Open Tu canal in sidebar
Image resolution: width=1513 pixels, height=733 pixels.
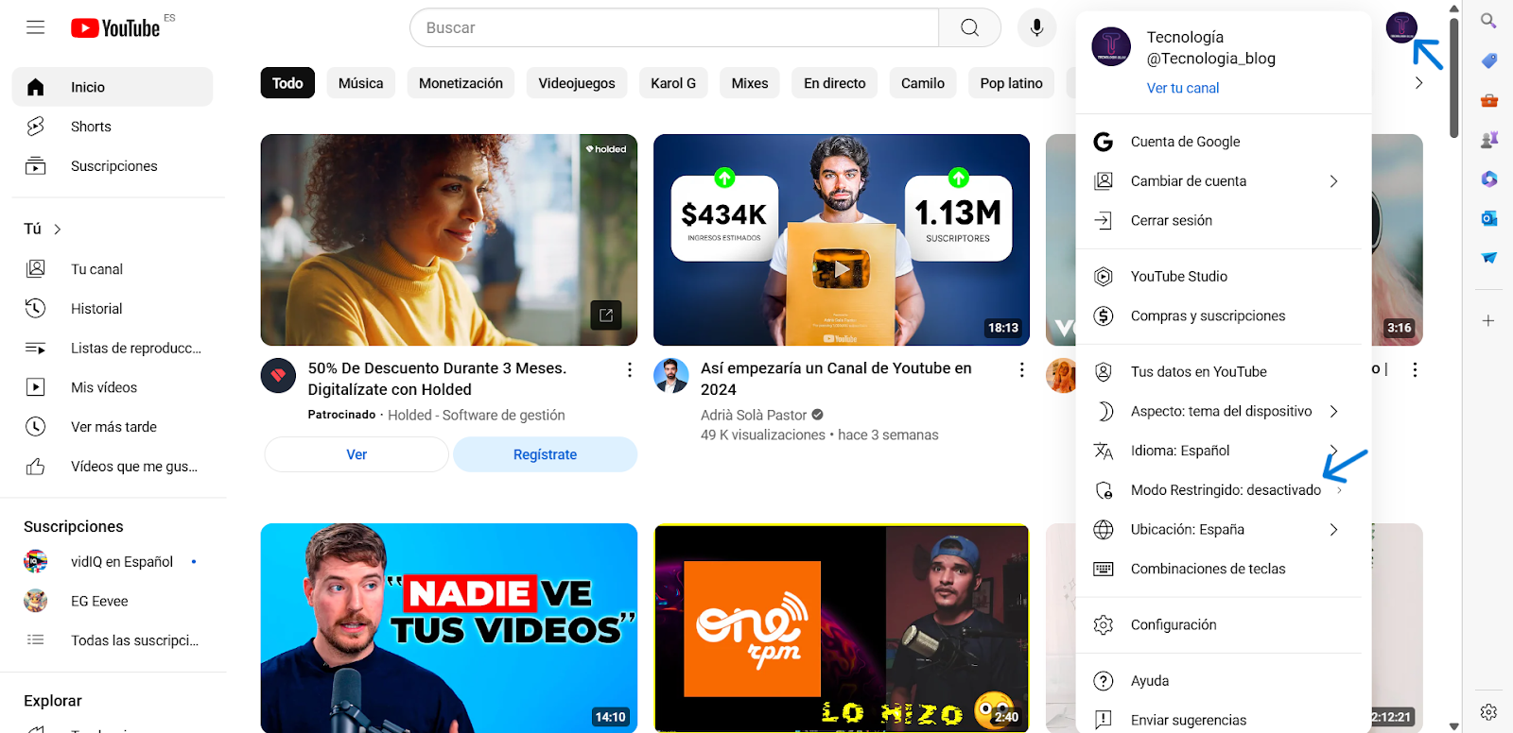(113, 269)
